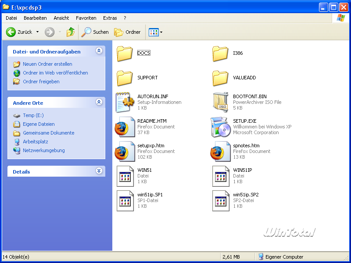
Task: Click the README.HTM file name
Action: [x=152, y=121]
